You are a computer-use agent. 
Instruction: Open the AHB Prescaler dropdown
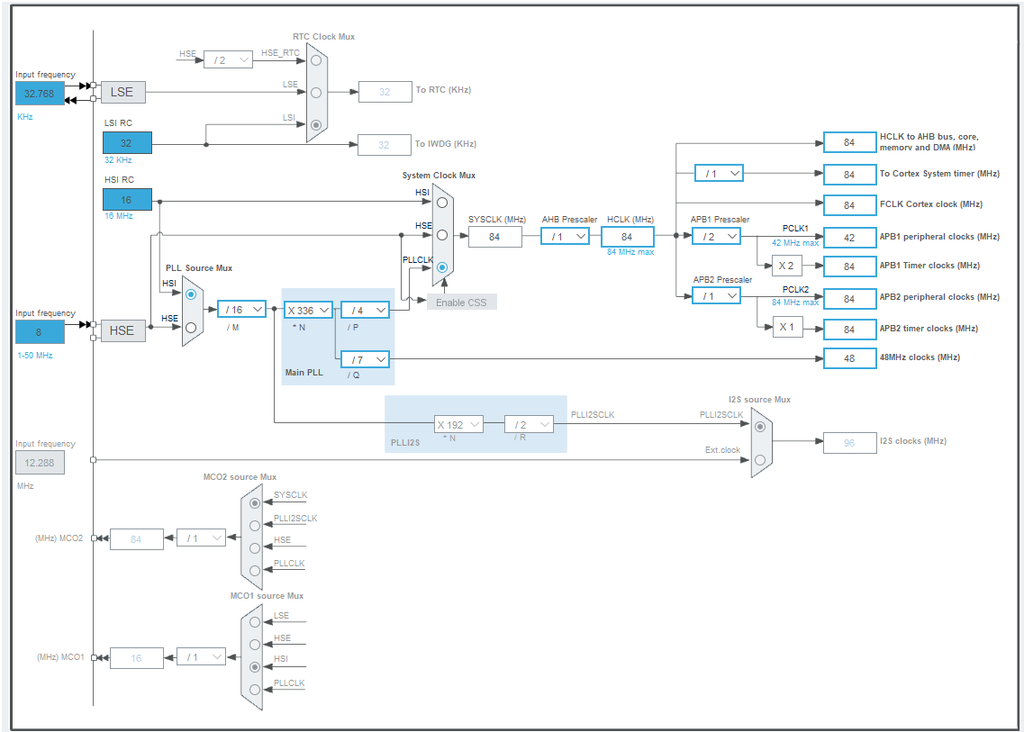[x=564, y=236]
